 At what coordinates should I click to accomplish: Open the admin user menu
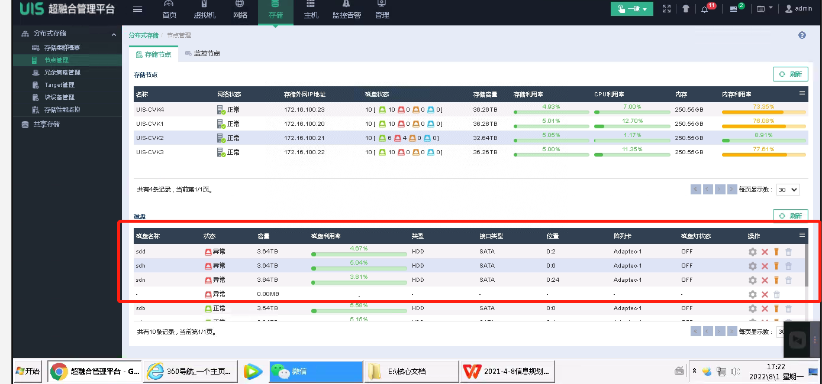pos(798,9)
